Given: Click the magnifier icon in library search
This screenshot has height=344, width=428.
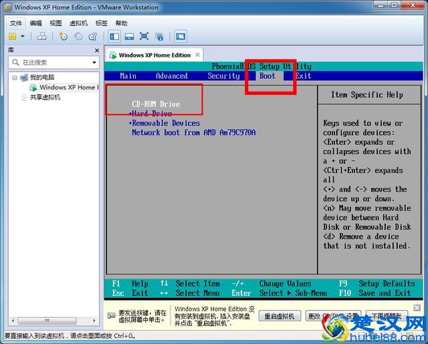Looking at the screenshot, I should 15,62.
